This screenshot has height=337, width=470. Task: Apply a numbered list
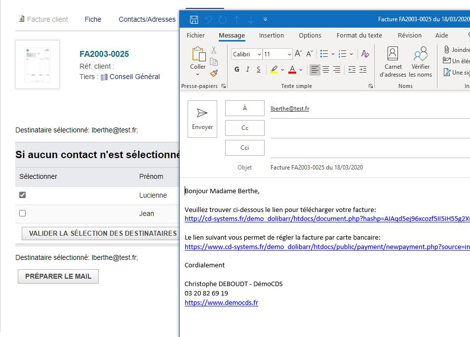(x=342, y=54)
